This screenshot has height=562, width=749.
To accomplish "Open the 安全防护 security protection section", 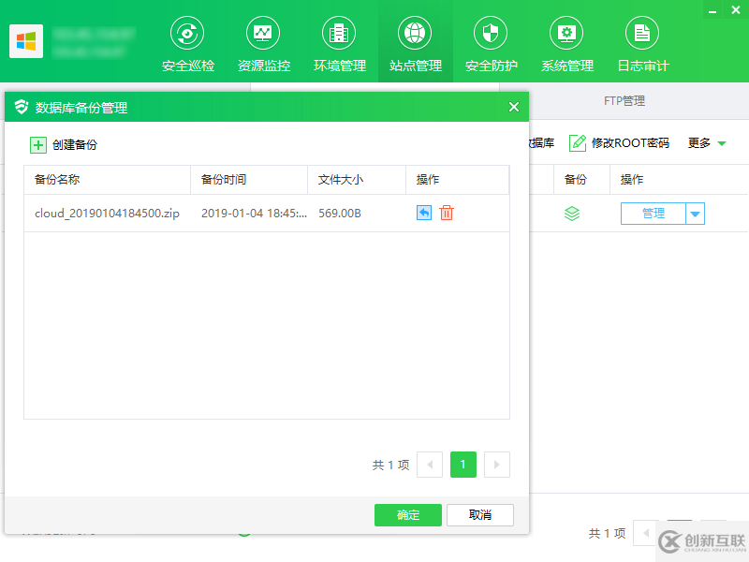I will pyautogui.click(x=491, y=44).
